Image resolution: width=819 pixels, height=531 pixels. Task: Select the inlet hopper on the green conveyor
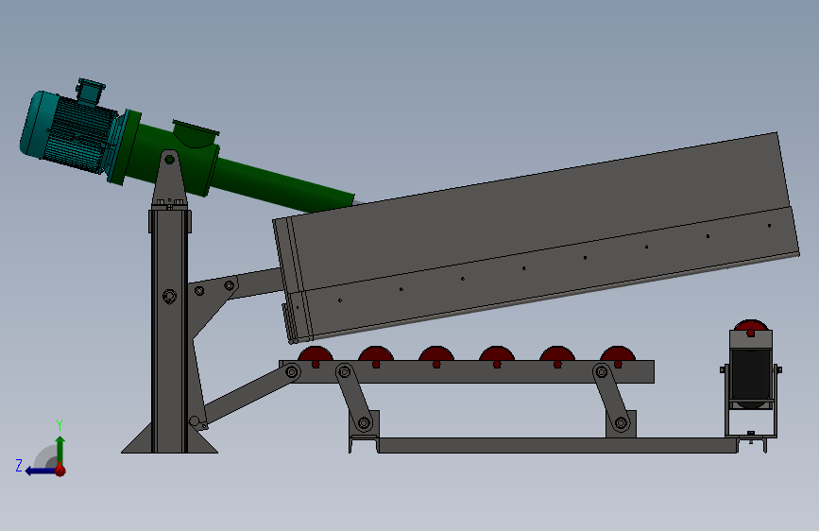196,134
